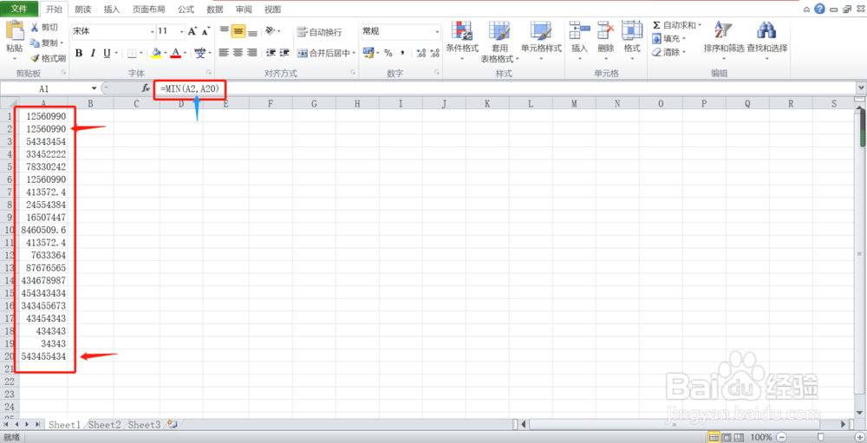Image resolution: width=867 pixels, height=443 pixels.
Task: Click the Paste (粘贴) clipboard icon
Action: (x=15, y=31)
